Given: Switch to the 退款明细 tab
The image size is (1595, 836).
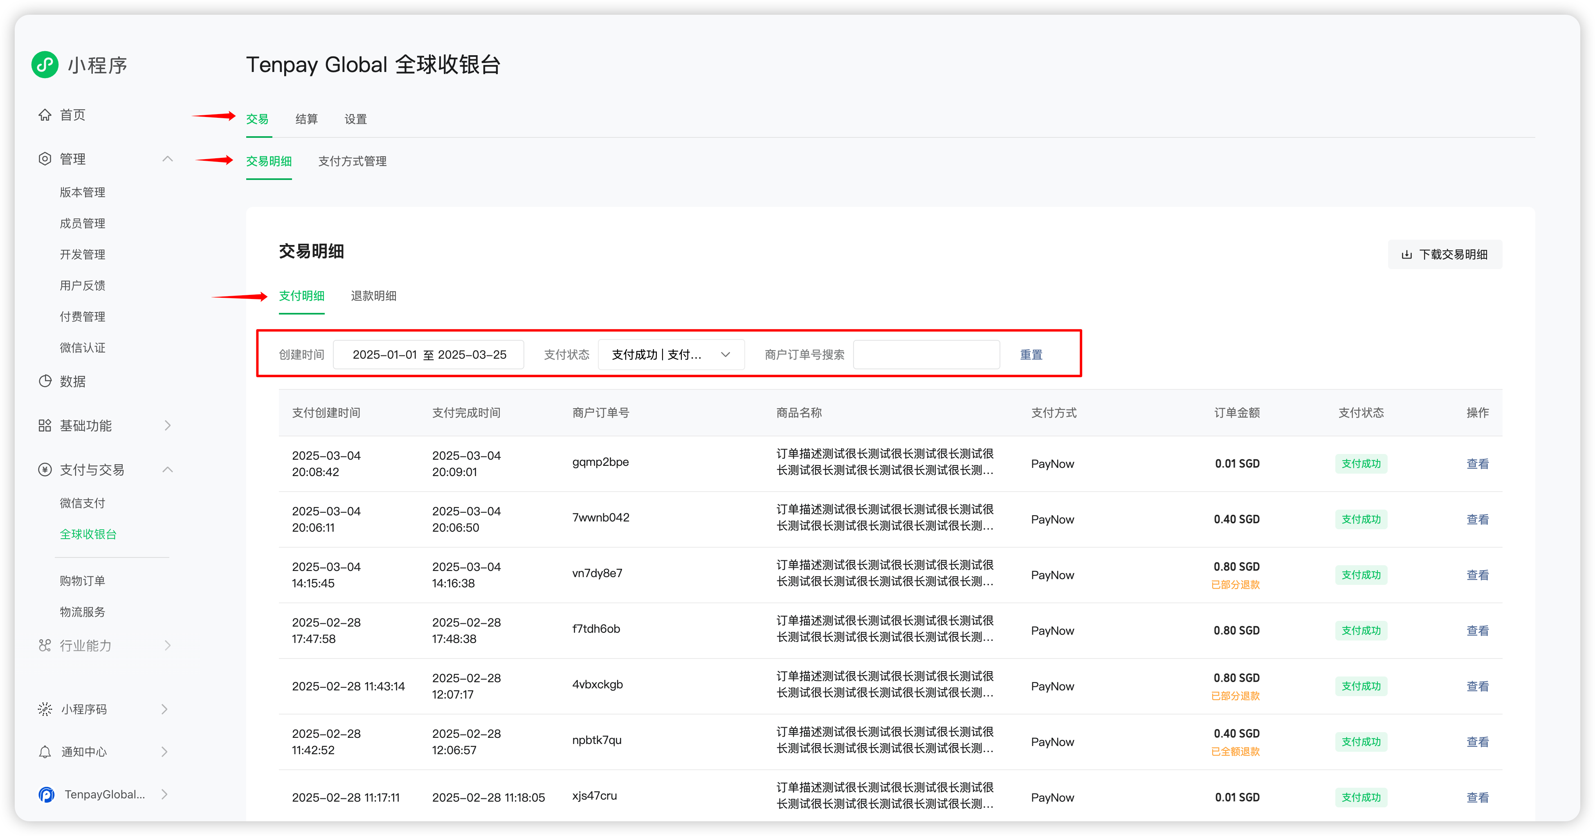Looking at the screenshot, I should (x=373, y=296).
